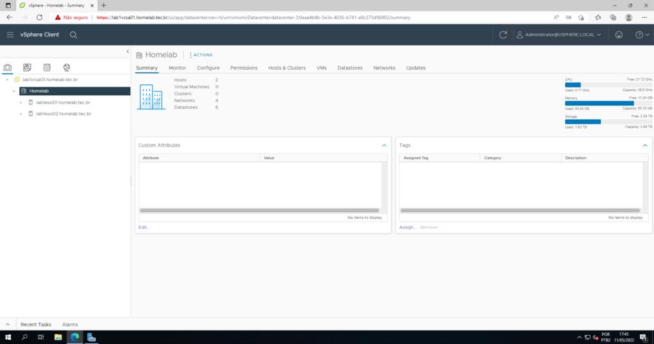Open Recent Tasks panel tab
Screen dimensions: 654x344
(36, 324)
